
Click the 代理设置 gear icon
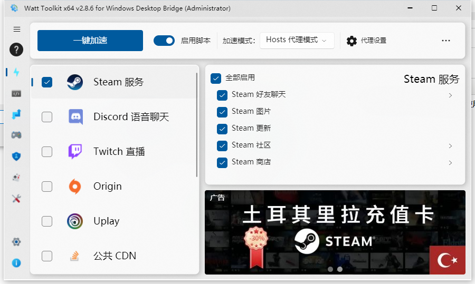351,41
